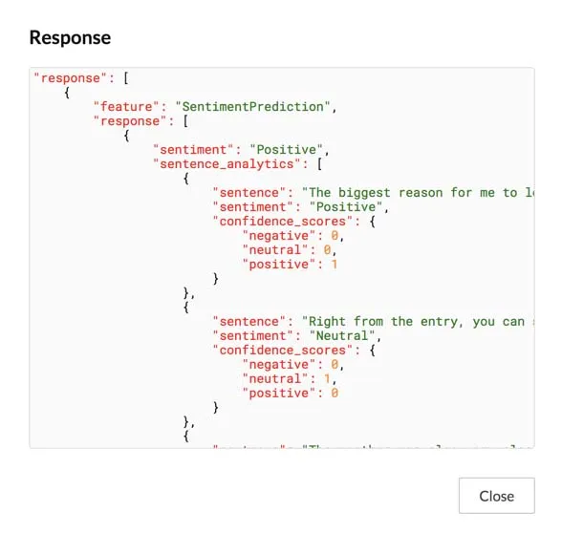Click the Response heading
Image resolution: width=562 pixels, height=533 pixels.
pos(70,37)
